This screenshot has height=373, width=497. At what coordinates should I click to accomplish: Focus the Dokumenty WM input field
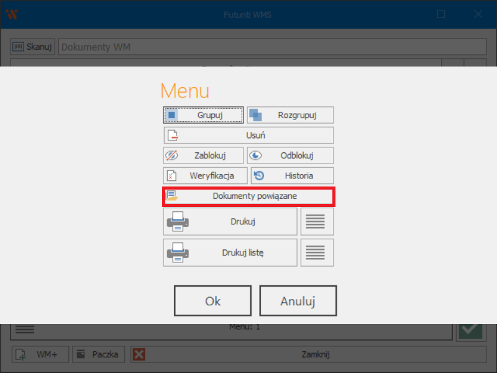272,47
